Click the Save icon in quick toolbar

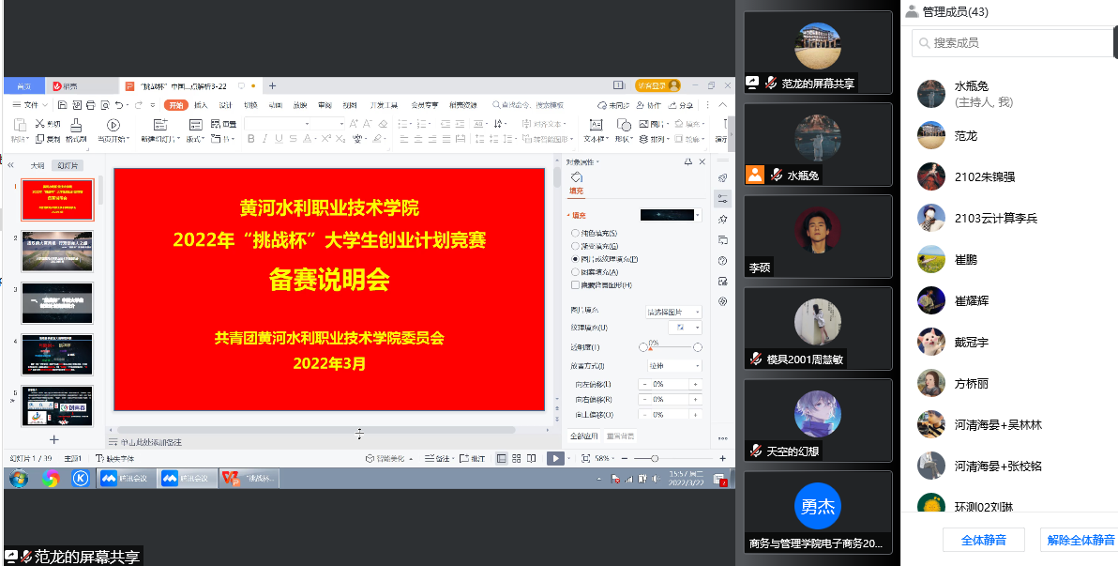pyautogui.click(x=64, y=105)
